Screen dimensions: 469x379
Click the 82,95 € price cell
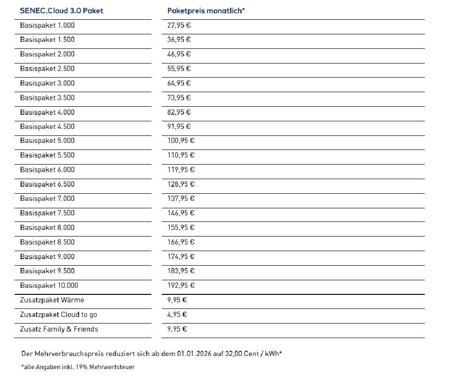(179, 112)
